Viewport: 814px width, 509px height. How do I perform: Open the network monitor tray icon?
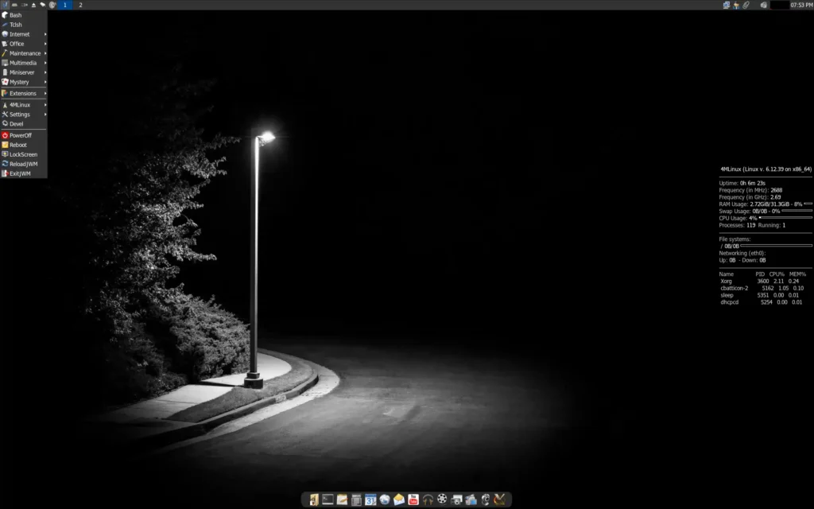[726, 5]
